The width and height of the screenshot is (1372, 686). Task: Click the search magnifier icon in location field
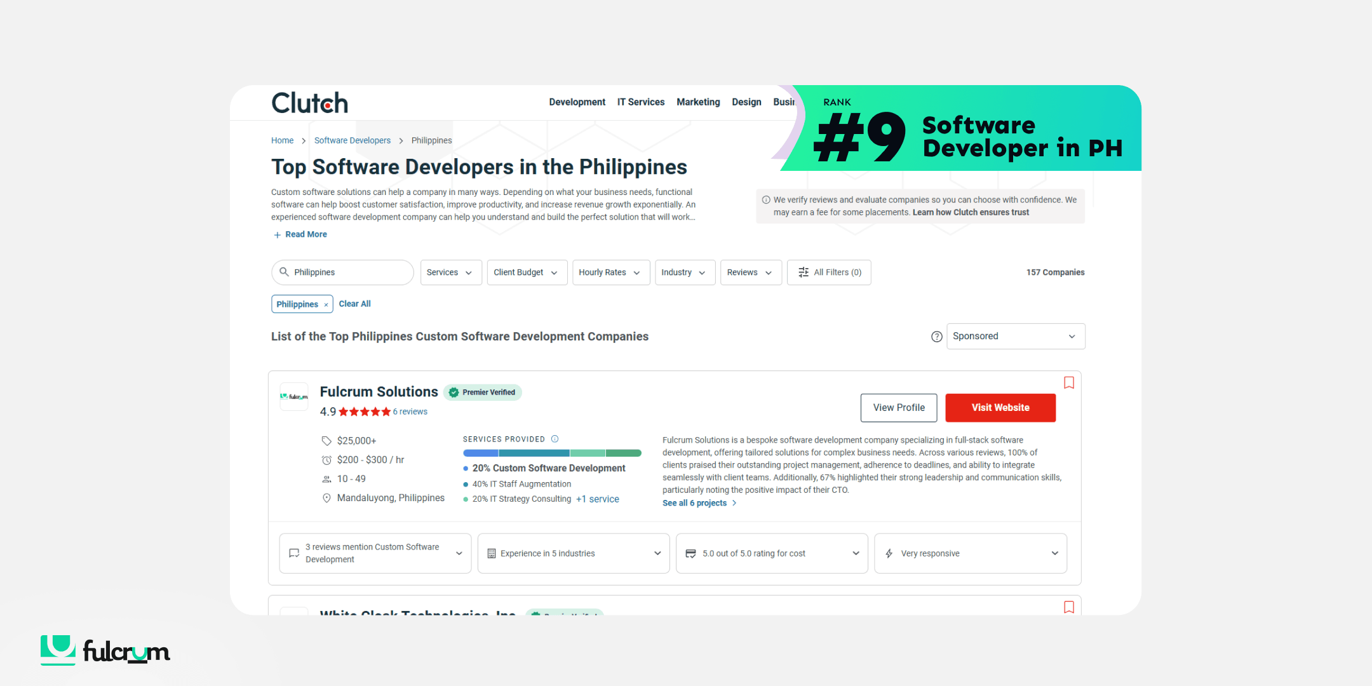pos(284,272)
